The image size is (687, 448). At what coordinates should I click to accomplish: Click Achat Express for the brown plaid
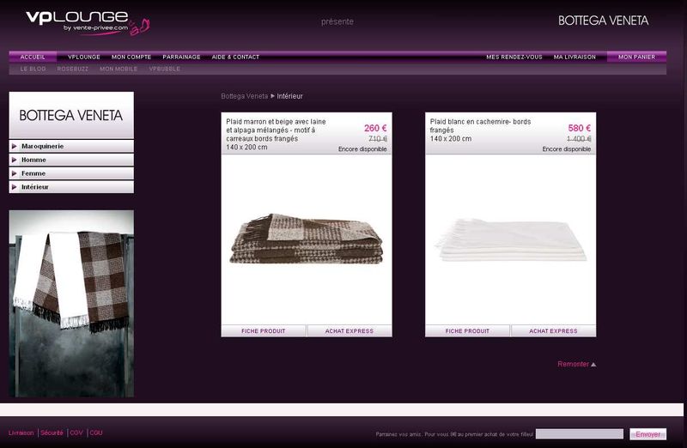pyautogui.click(x=350, y=331)
